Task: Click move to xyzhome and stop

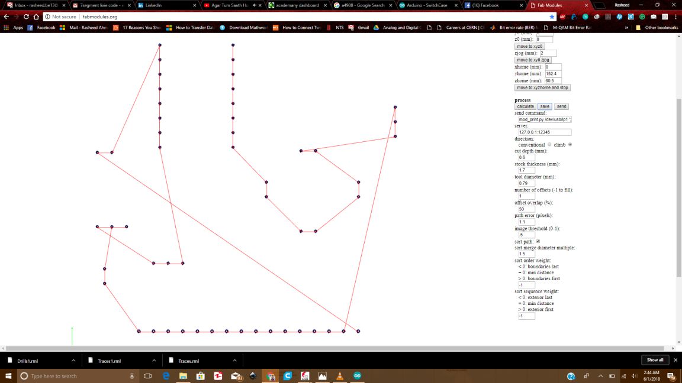Action: 542,87
